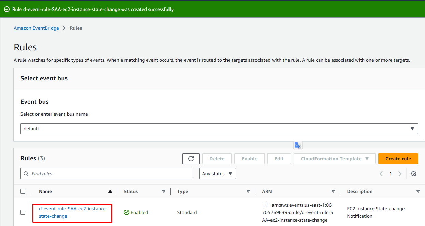Click the Status column sort arrow
The height and width of the screenshot is (226, 425).
pyautogui.click(x=163, y=191)
